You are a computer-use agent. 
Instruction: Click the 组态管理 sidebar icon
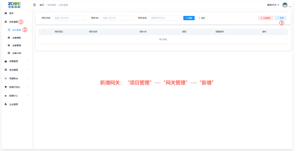[6, 70]
